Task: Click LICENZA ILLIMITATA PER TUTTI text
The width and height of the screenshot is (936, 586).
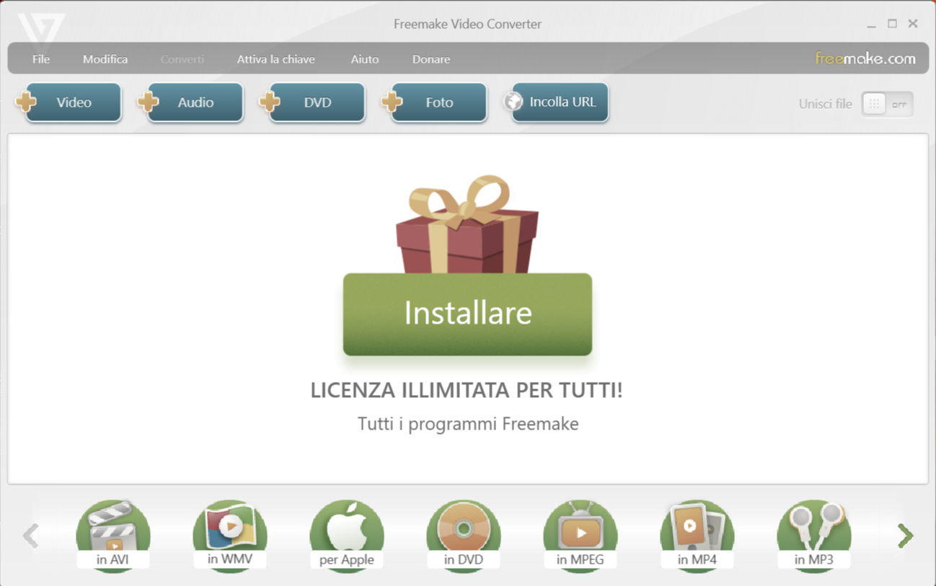Action: [467, 391]
